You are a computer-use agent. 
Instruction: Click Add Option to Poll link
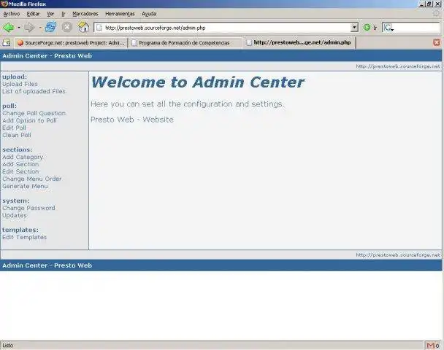click(x=29, y=121)
